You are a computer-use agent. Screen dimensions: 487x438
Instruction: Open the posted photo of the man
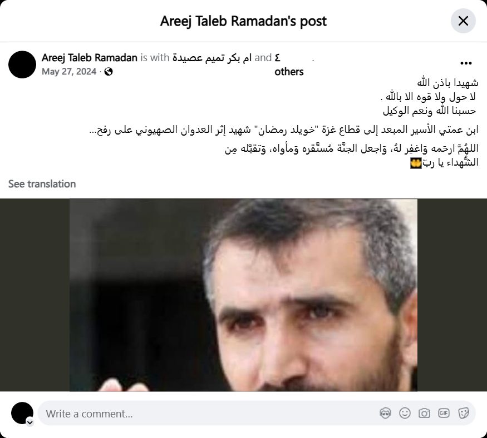click(x=244, y=295)
